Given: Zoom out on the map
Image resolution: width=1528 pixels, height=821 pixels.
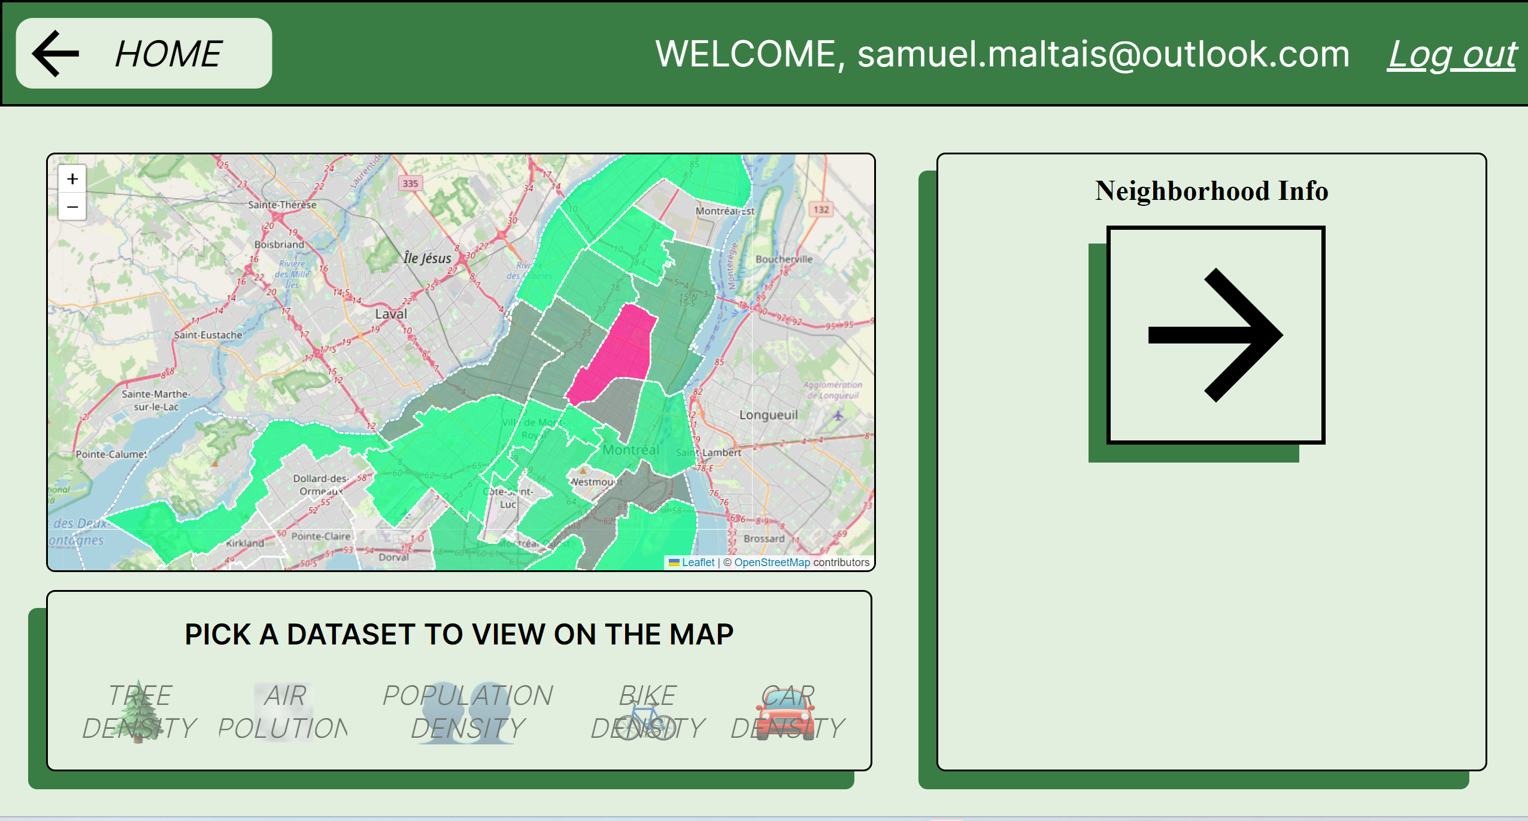Looking at the screenshot, I should [x=72, y=207].
